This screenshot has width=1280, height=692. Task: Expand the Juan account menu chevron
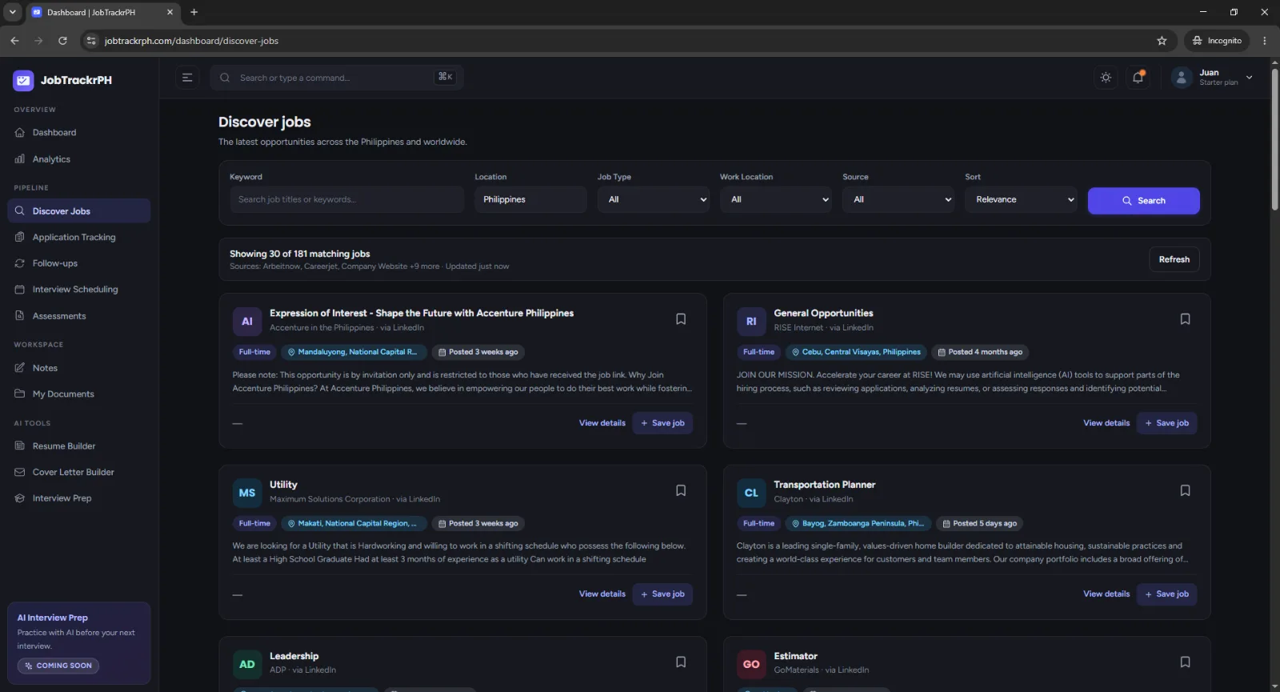coord(1249,78)
